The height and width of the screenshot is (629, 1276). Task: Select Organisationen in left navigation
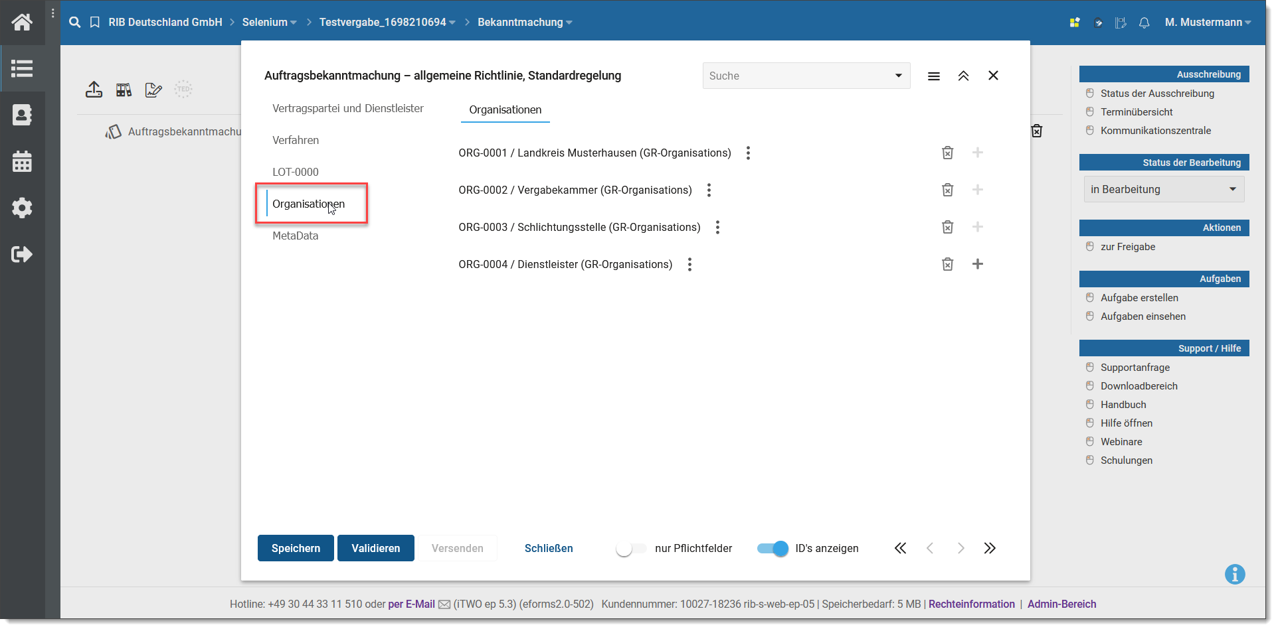click(309, 204)
